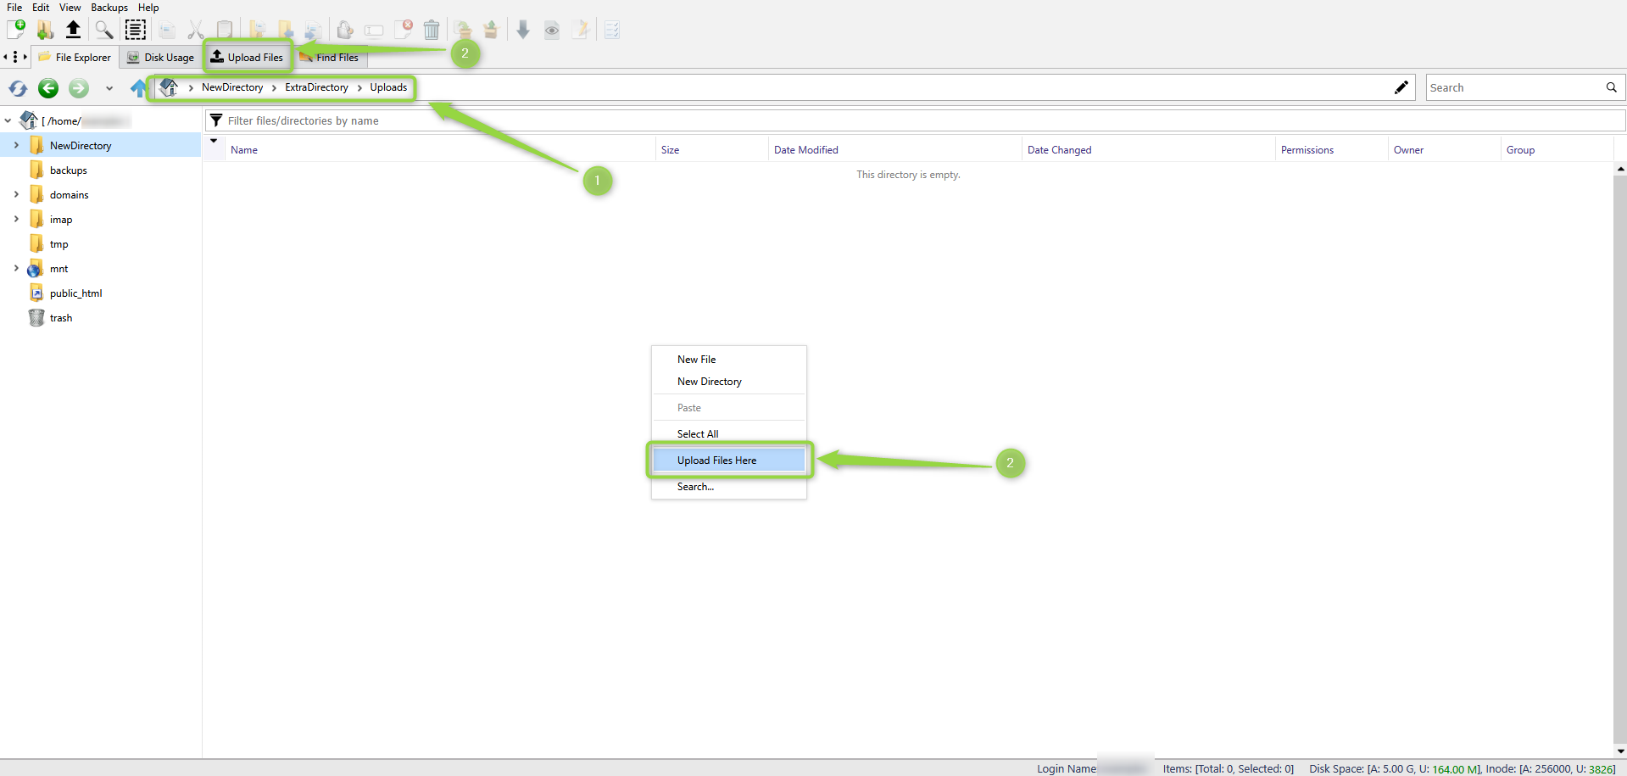Expand the domains folder in tree
1627x776 pixels.
tap(16, 194)
